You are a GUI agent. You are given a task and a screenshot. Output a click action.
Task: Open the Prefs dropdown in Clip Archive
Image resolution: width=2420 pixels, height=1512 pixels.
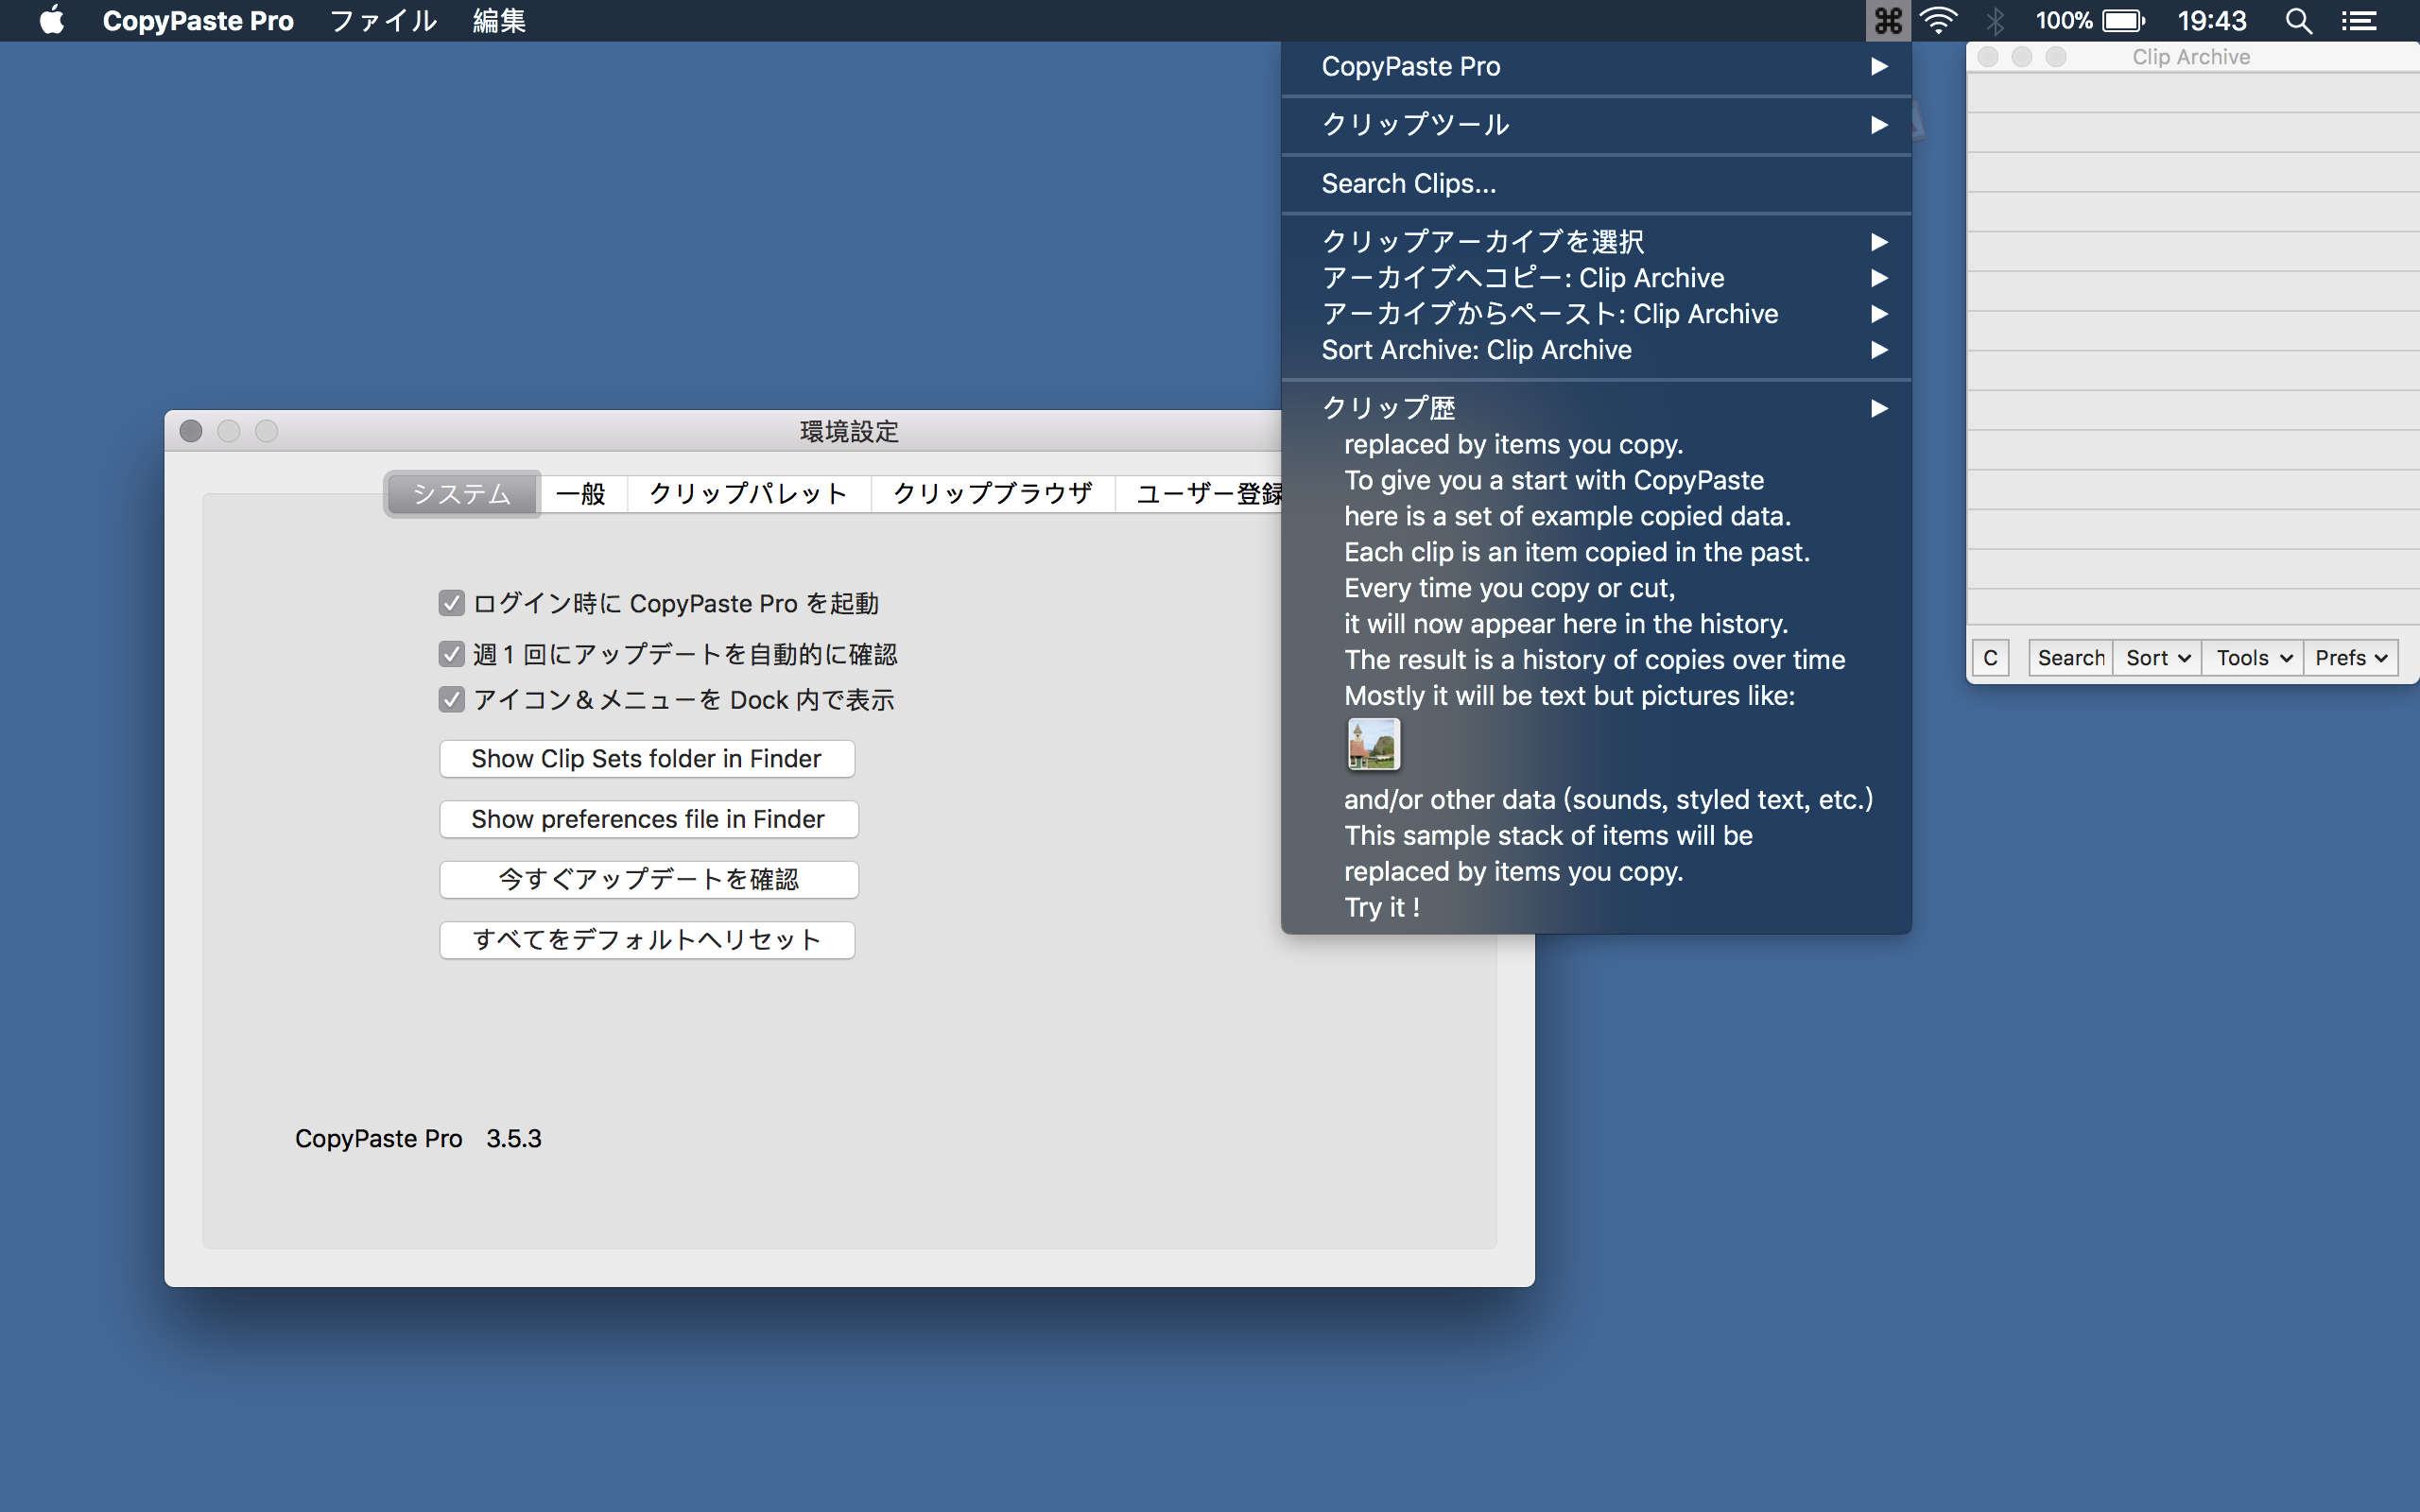(2351, 658)
